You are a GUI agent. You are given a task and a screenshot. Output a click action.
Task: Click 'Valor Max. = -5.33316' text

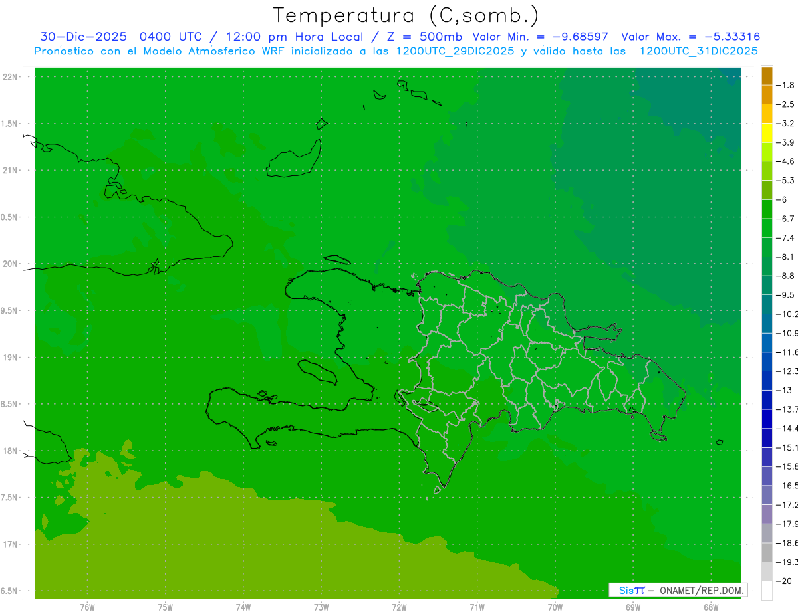pyautogui.click(x=690, y=37)
